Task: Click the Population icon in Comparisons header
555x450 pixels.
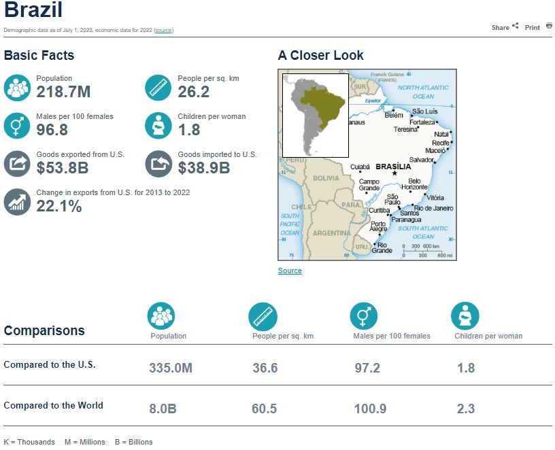Action: pyautogui.click(x=161, y=316)
